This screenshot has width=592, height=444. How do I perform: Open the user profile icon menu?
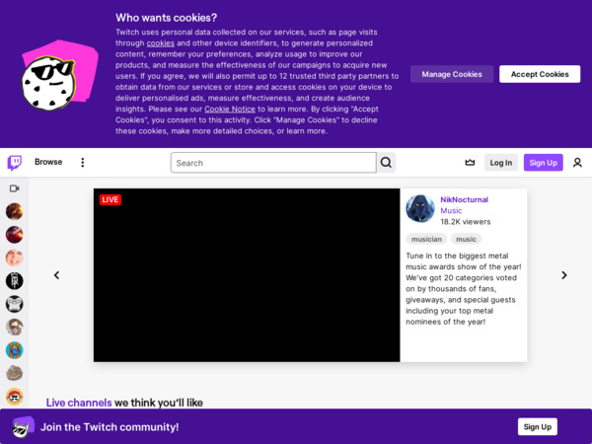click(577, 163)
